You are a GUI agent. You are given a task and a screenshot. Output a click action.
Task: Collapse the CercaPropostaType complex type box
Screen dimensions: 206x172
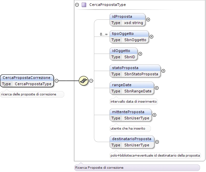click(77, 5)
